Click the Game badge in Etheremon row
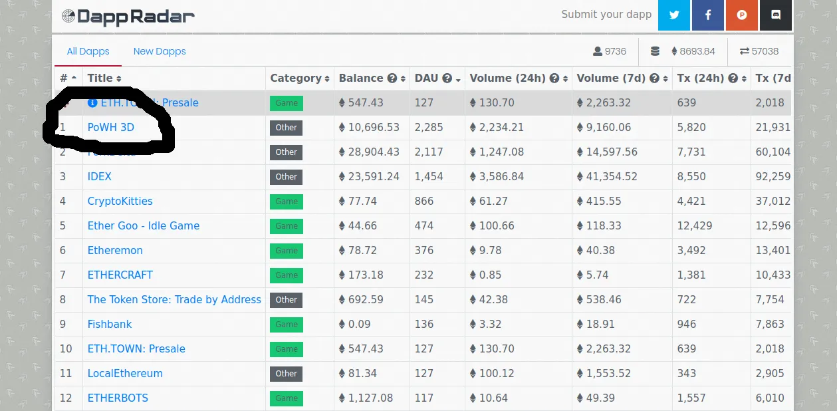This screenshot has height=411, width=837. 287,251
